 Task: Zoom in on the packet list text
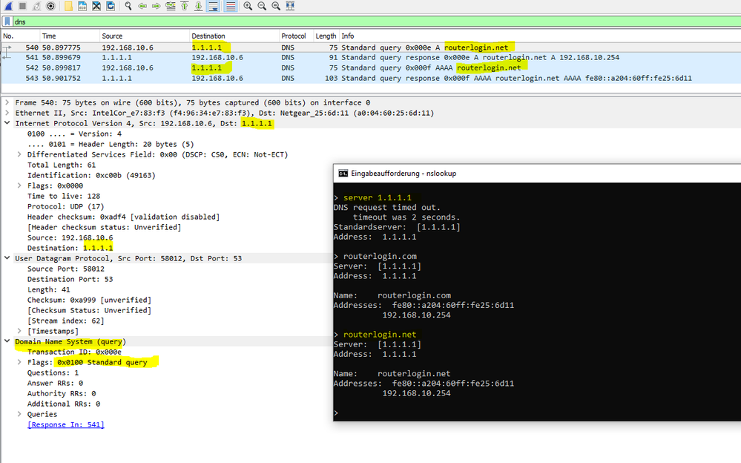click(x=248, y=6)
